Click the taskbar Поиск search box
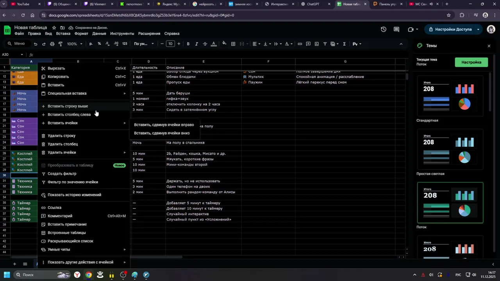 (x=42, y=275)
